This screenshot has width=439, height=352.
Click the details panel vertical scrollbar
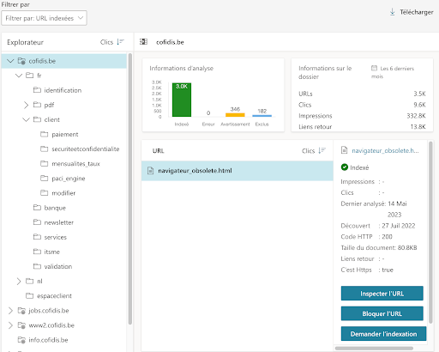[430, 232]
